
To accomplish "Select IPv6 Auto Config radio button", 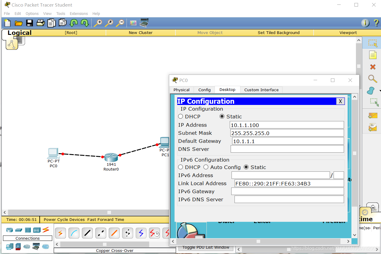I will (206, 167).
